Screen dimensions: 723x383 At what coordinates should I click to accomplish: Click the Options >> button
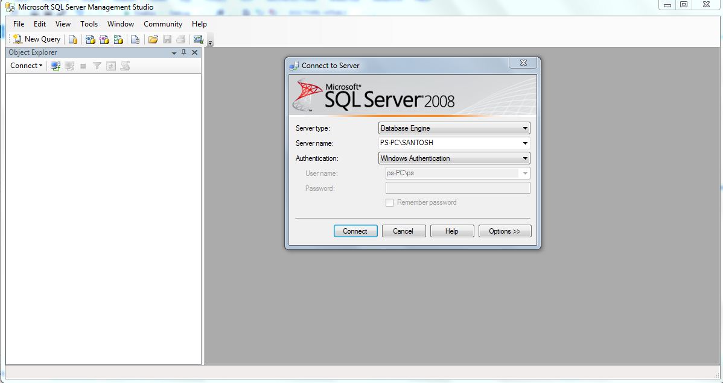(505, 231)
